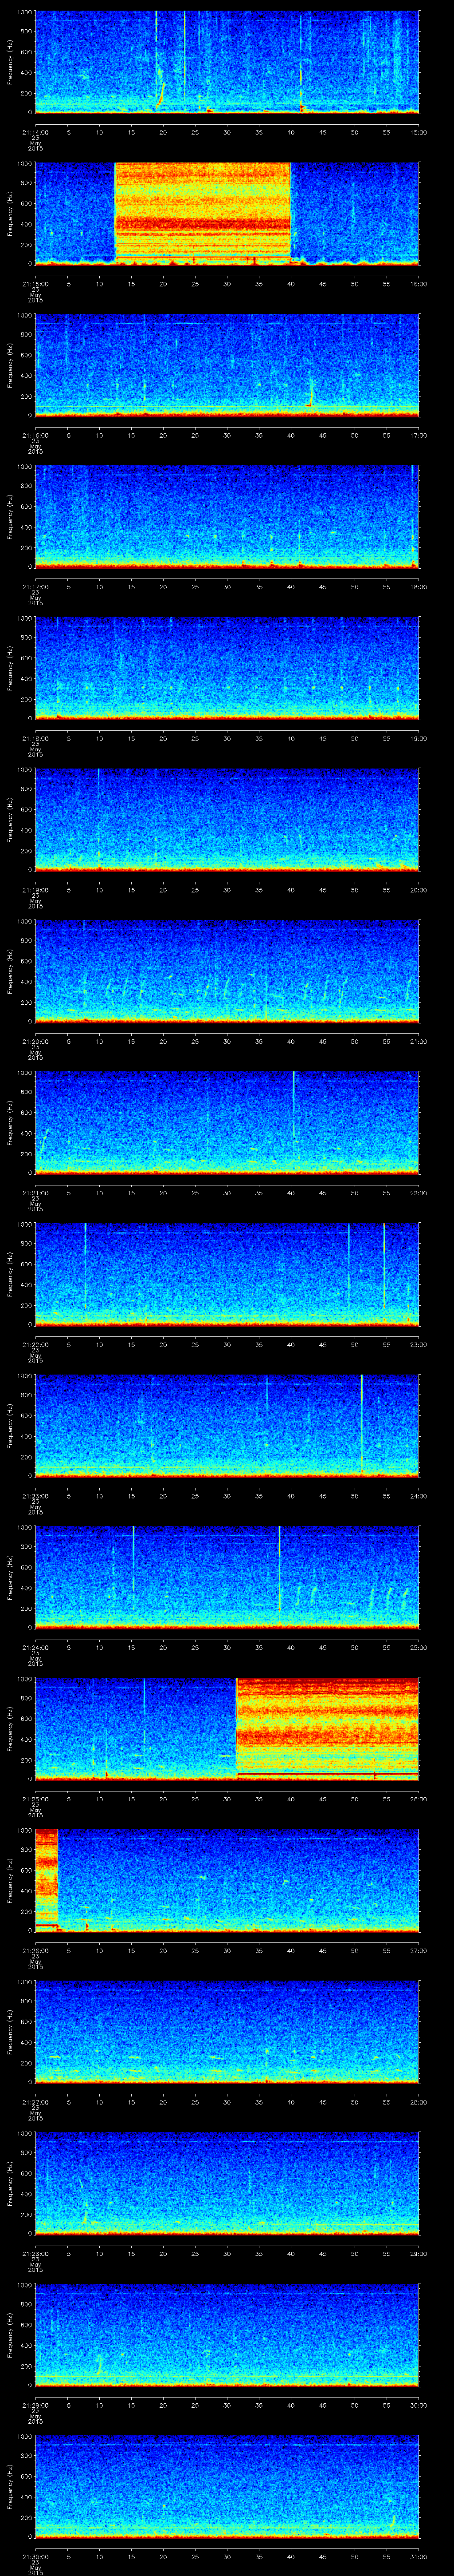The width and height of the screenshot is (454, 2576).
Task: Click the 21:21:00 start time label
Action: 35,1193
